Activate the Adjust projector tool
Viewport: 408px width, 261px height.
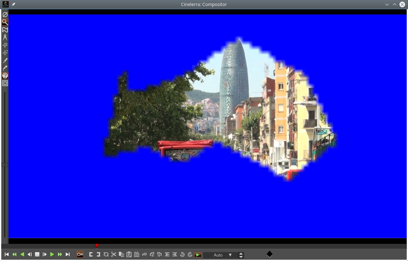point(5,53)
